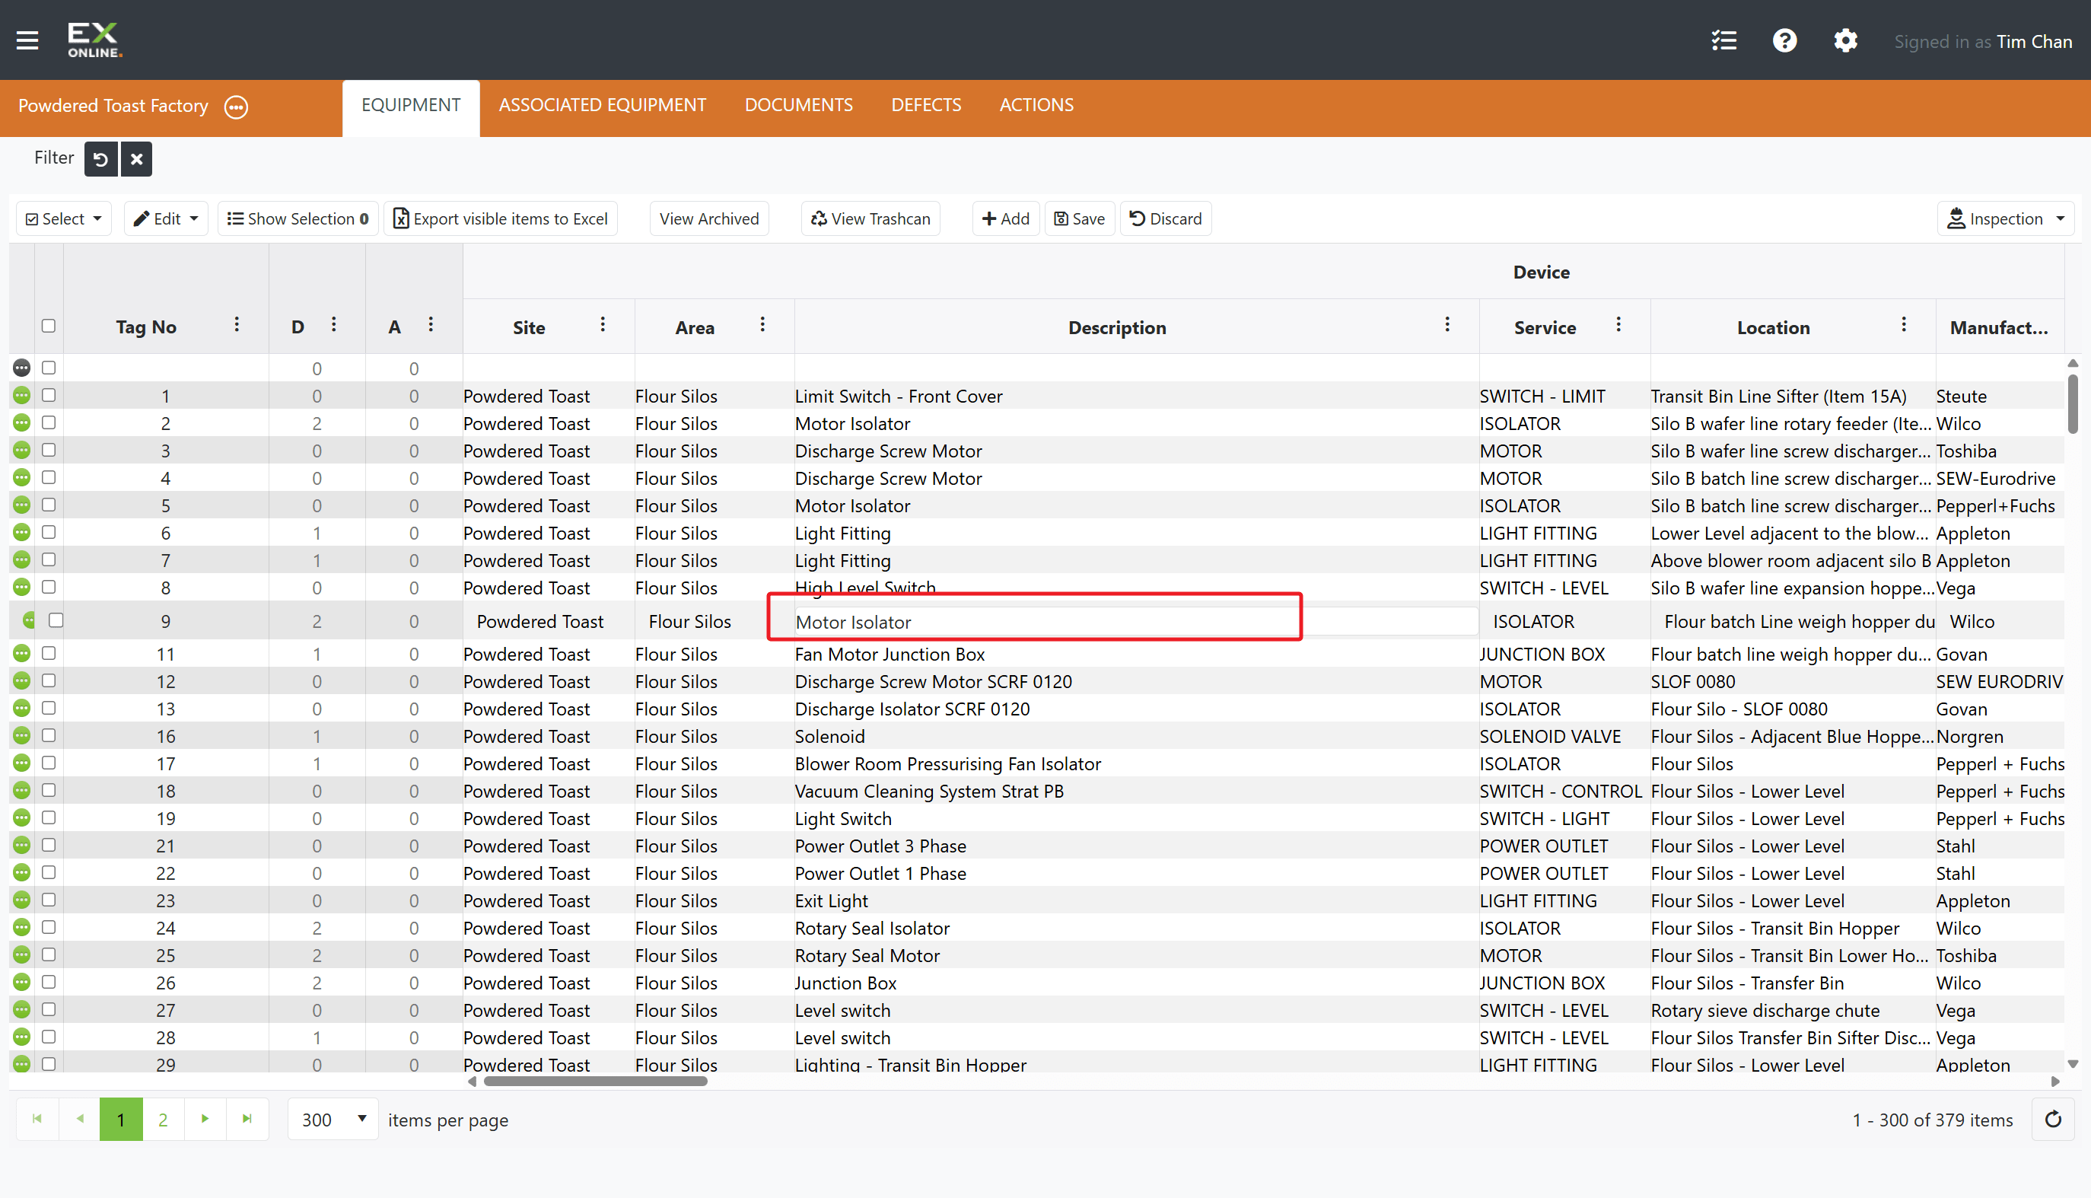2091x1198 pixels.
Task: Open the items per page dropdown
Action: click(x=333, y=1120)
